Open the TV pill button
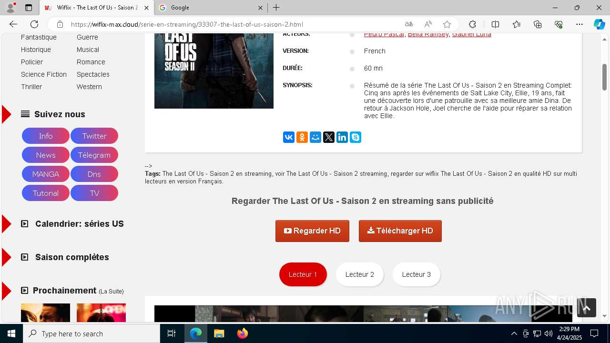Image resolution: width=610 pixels, height=343 pixels. [x=94, y=193]
